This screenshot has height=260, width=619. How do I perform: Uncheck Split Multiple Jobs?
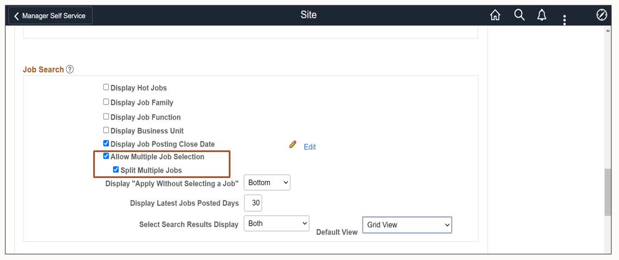pos(116,170)
